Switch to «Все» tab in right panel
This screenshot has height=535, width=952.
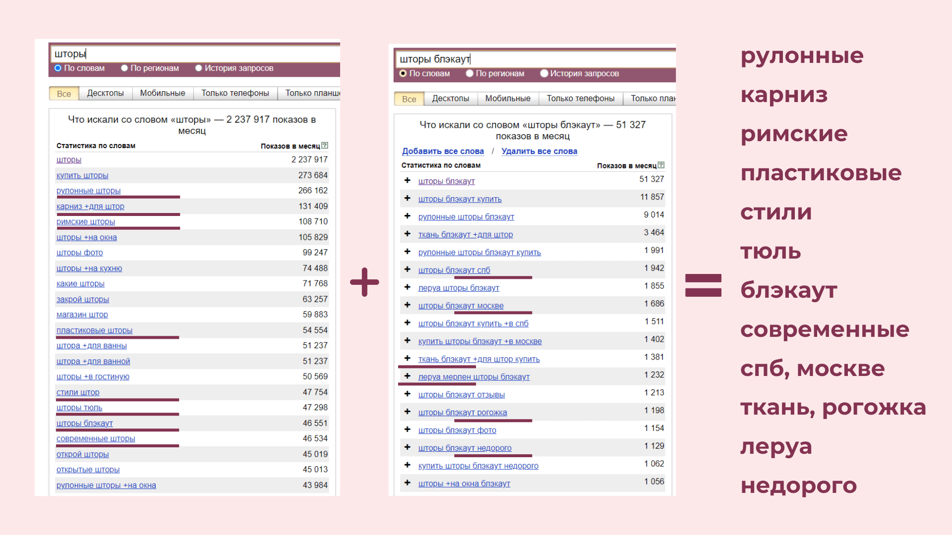[x=409, y=99]
